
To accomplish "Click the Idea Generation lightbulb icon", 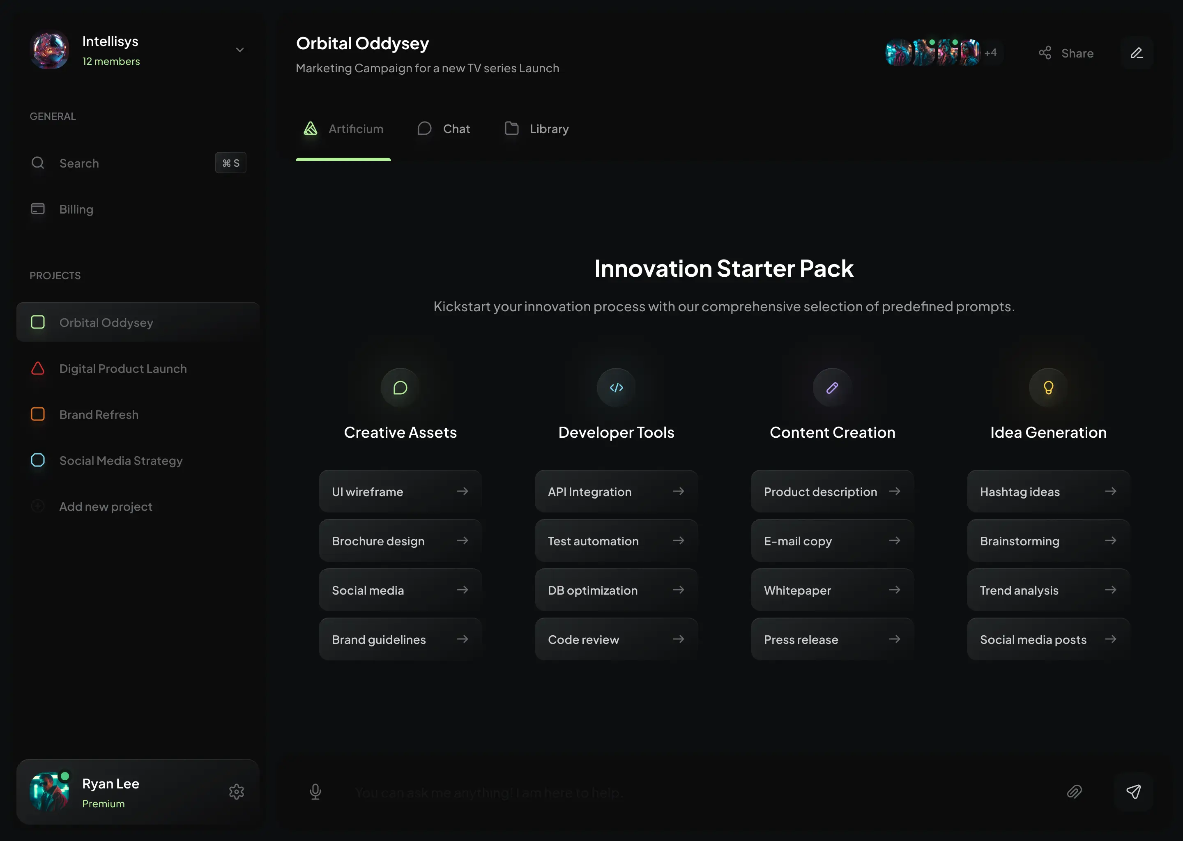I will pyautogui.click(x=1048, y=388).
